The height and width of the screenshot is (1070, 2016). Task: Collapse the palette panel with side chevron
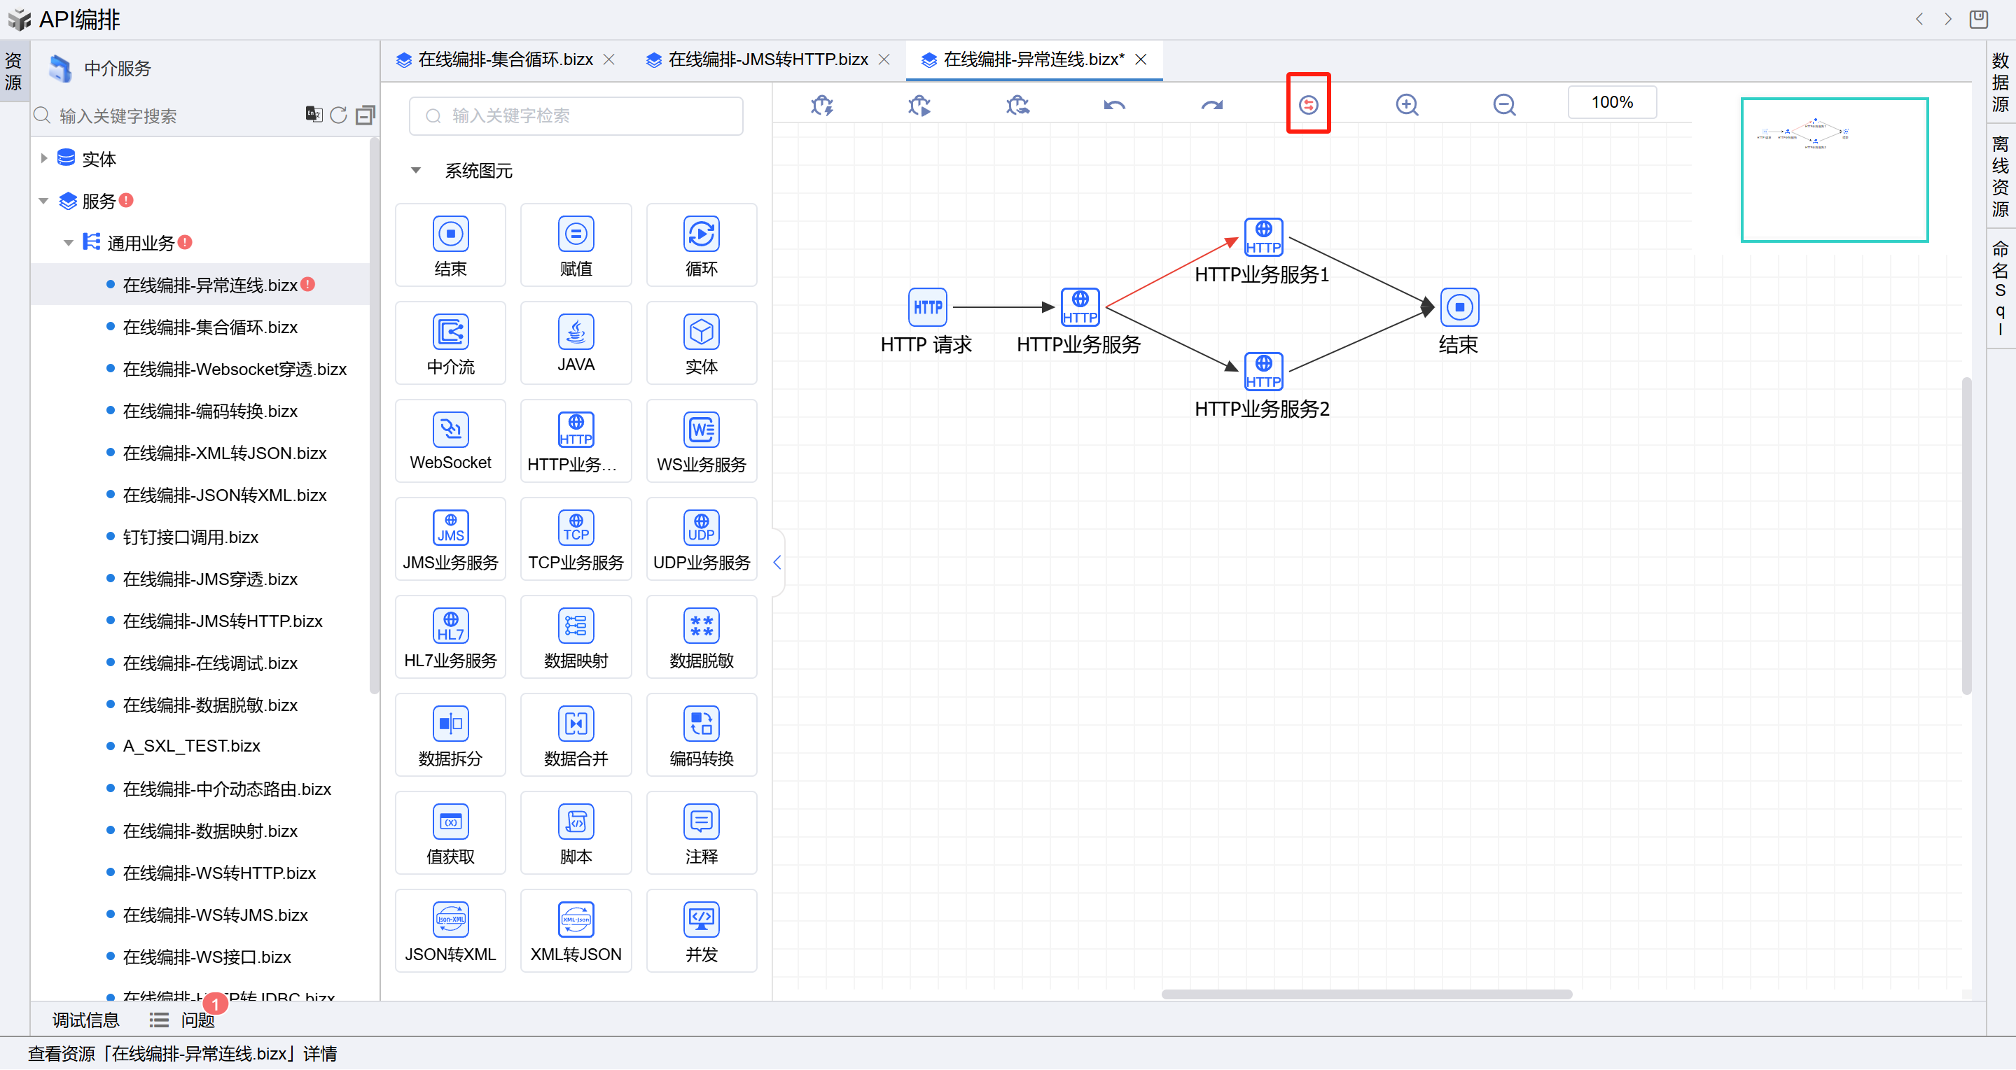(777, 563)
